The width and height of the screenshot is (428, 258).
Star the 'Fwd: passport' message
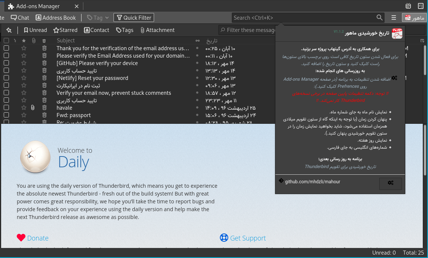24,115
